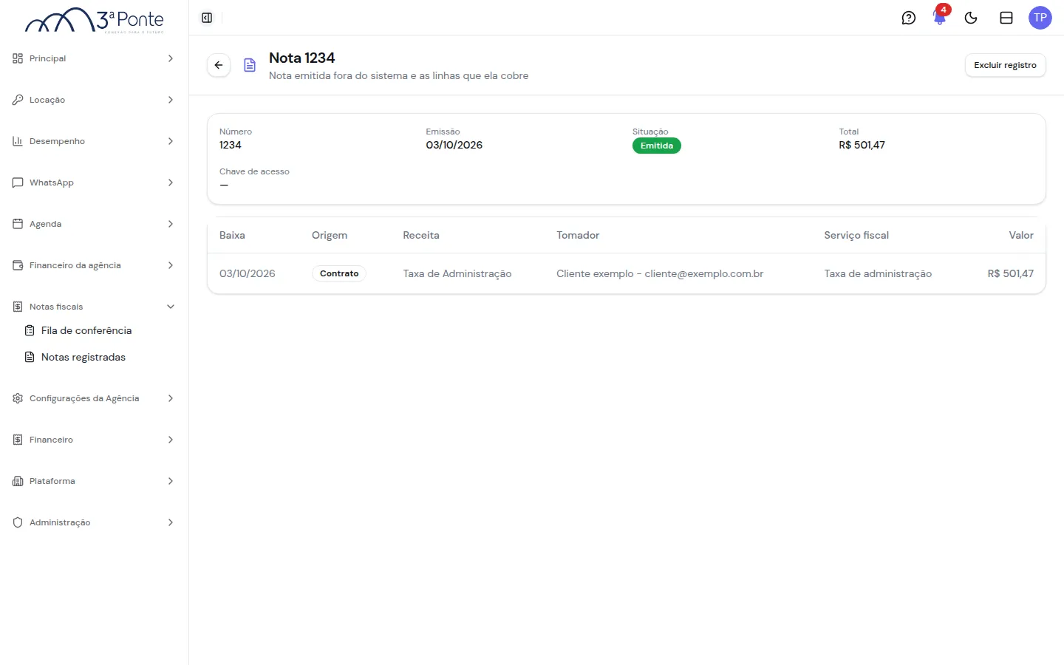Screen dimensions: 1064x665
Task: Toggle dark mode moon icon
Action: click(x=971, y=18)
